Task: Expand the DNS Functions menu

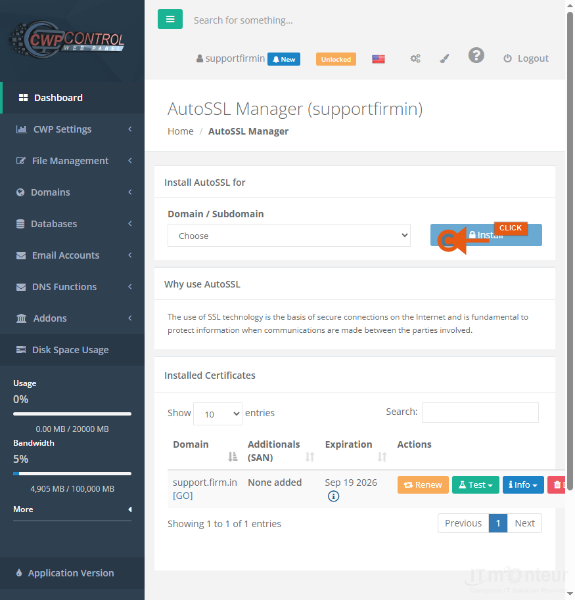Action: point(72,287)
